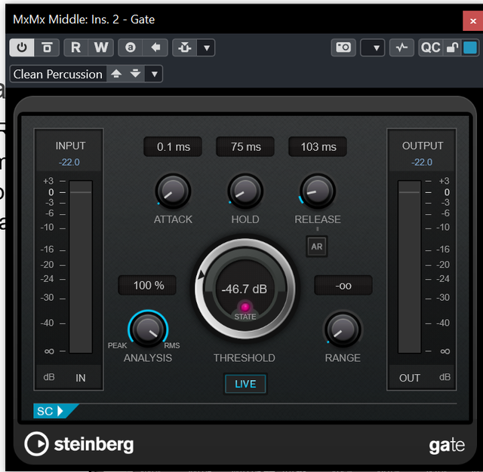Viewport: 483px width, 472px height.
Task: Click the 75 ms hold value field
Action: tap(245, 147)
